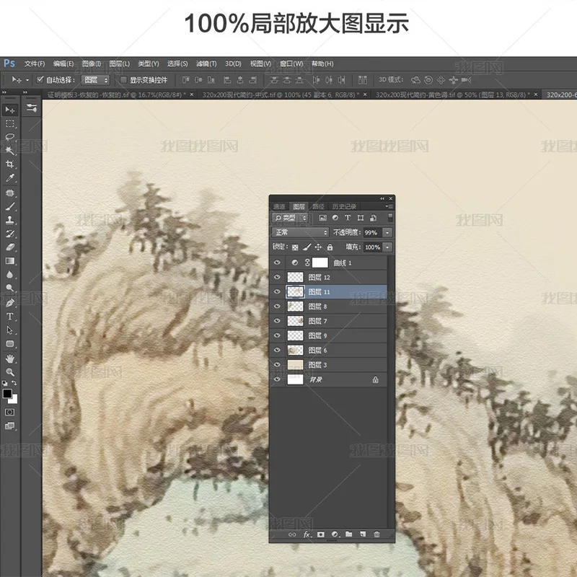
Task: Open Auto-Select 图层 dropdown
Action: click(95, 80)
